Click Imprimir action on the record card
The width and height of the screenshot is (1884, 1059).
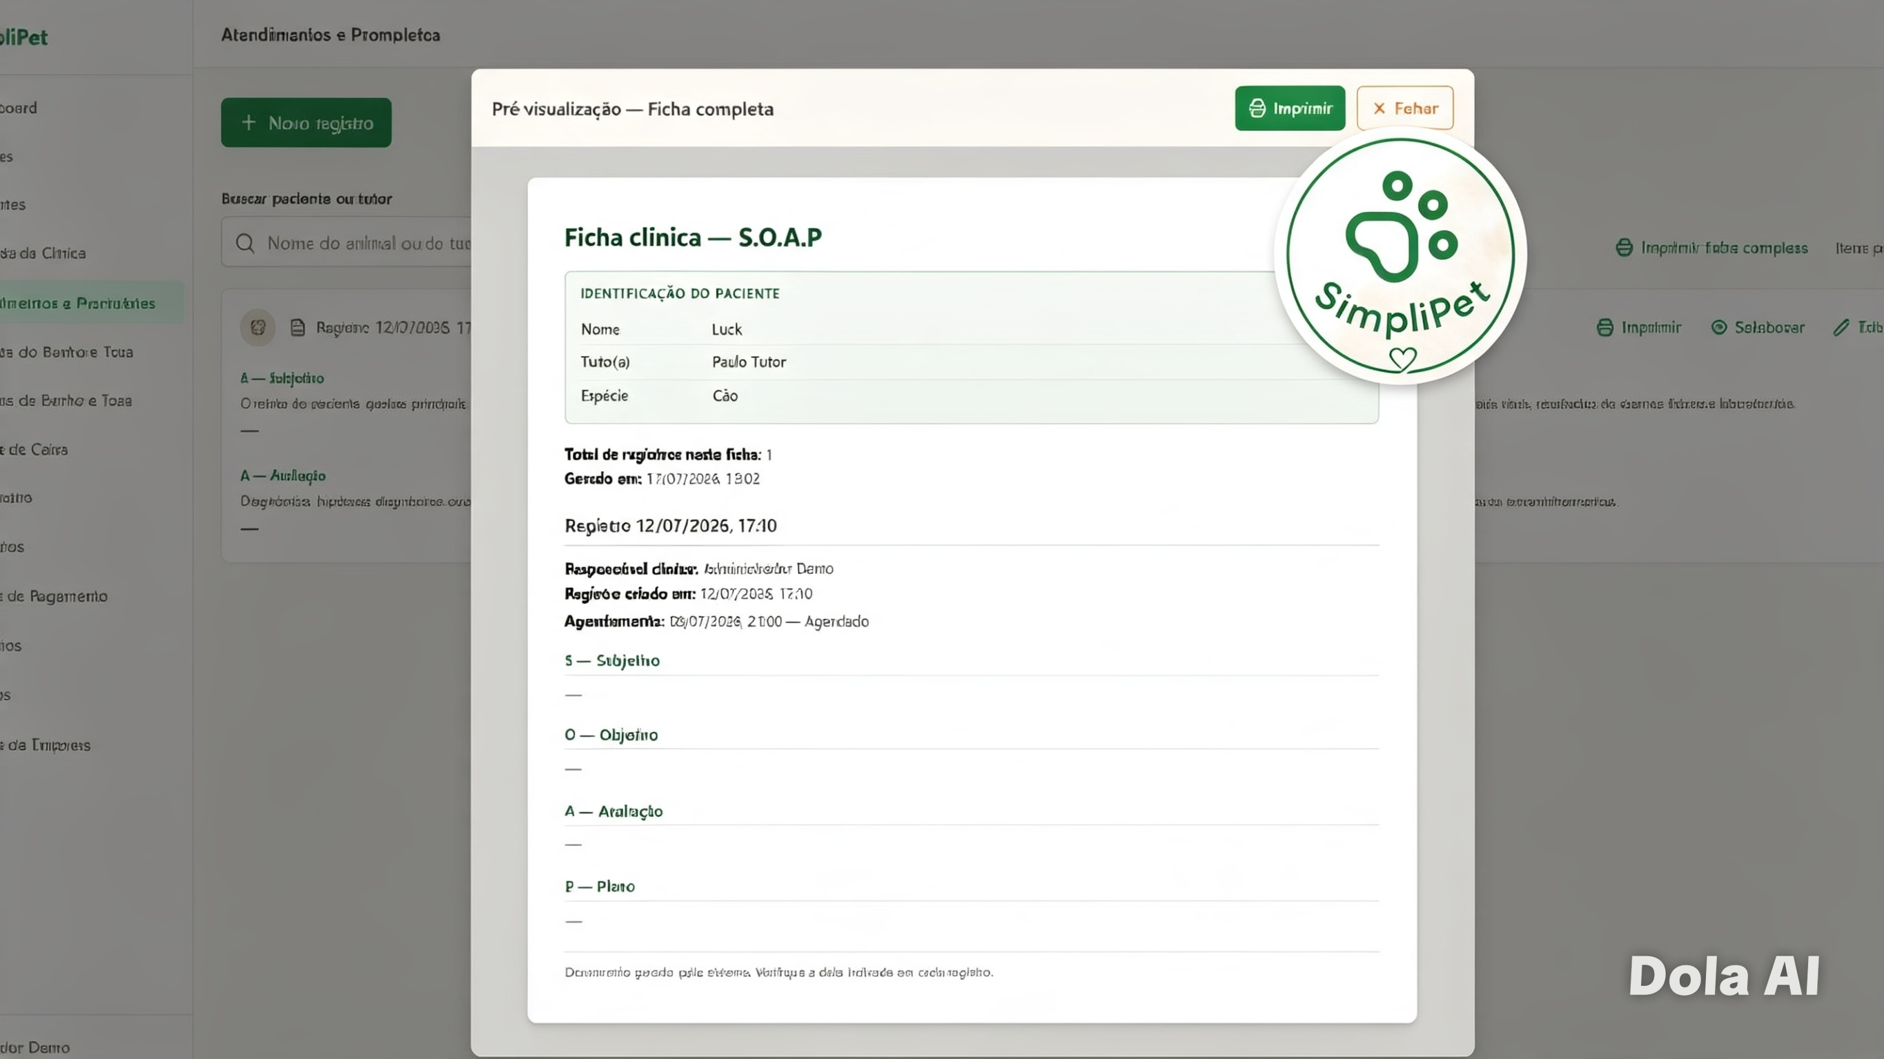coord(1638,328)
